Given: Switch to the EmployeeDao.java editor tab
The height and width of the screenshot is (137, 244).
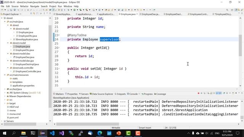Looking at the screenshot, I should [x=149, y=14].
